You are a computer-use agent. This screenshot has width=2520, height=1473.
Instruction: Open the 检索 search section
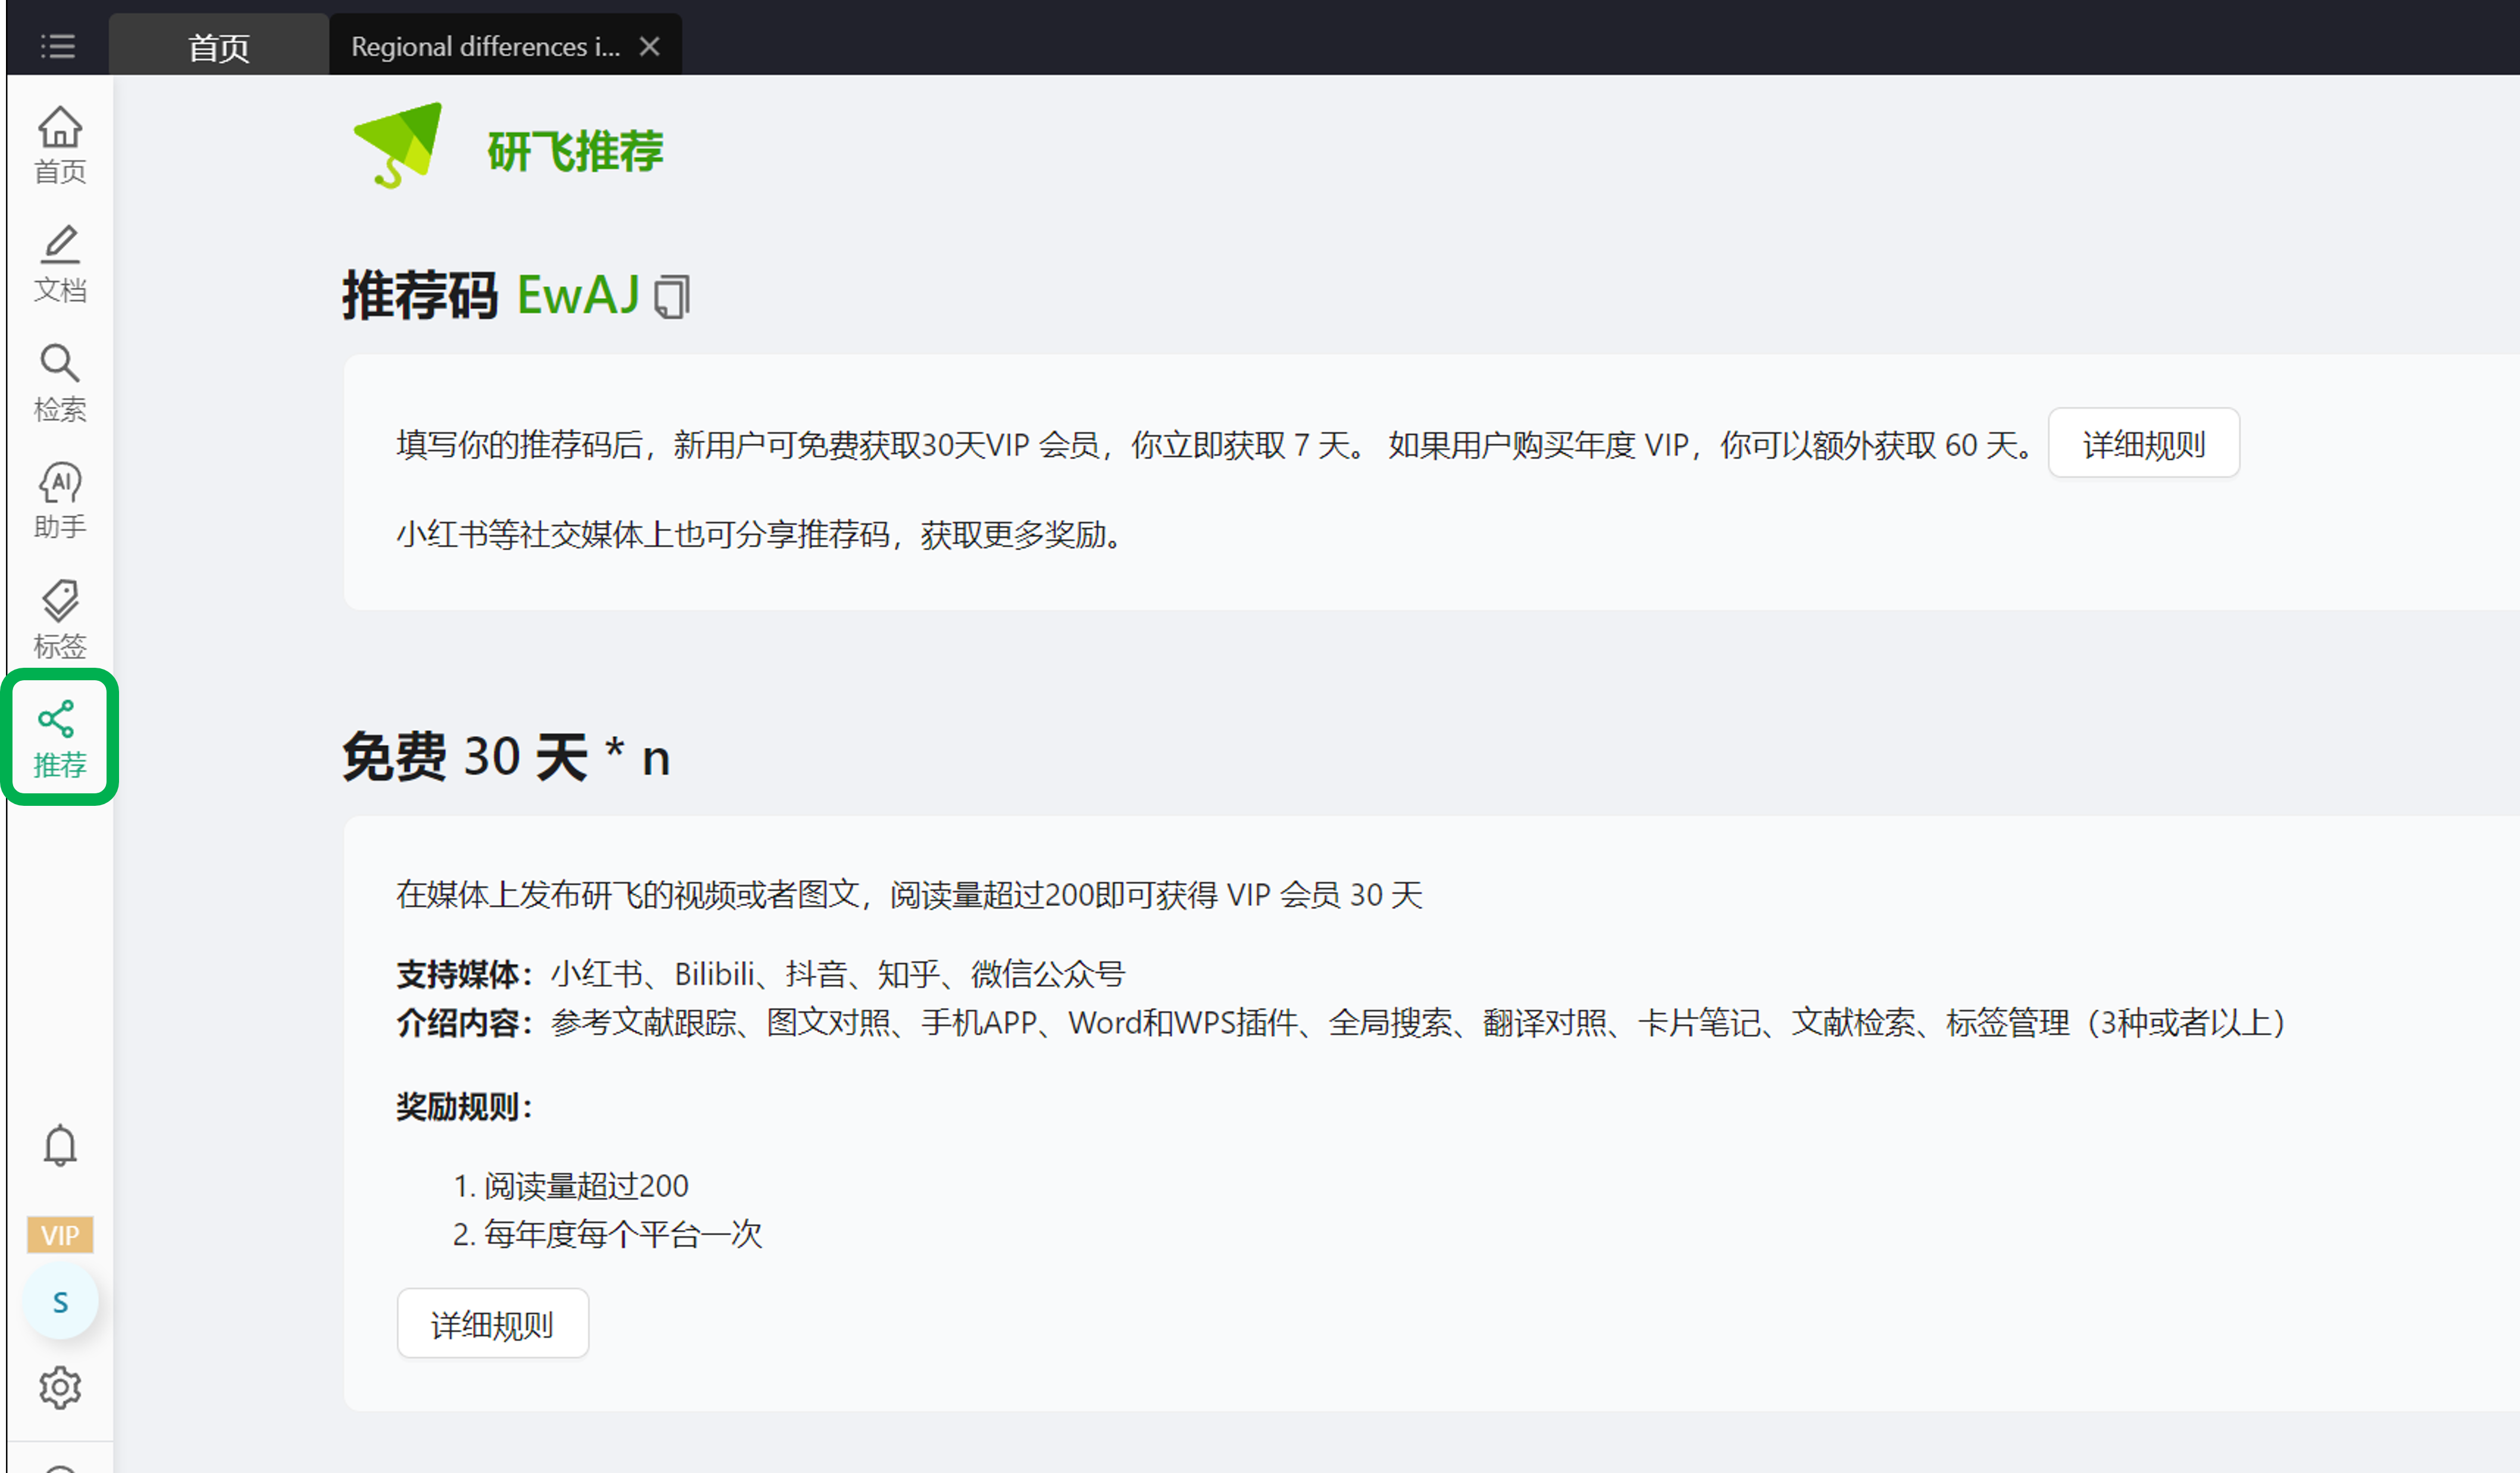click(60, 383)
